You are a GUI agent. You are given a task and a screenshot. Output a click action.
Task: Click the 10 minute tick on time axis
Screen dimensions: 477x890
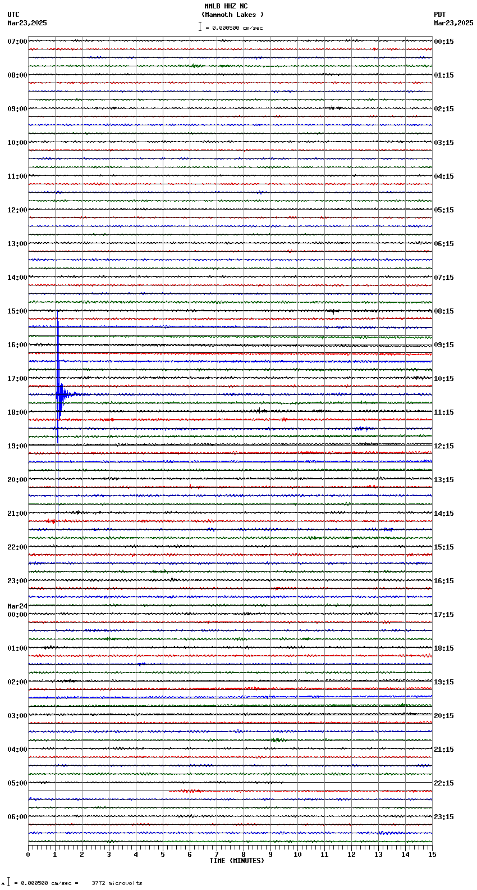[297, 855]
